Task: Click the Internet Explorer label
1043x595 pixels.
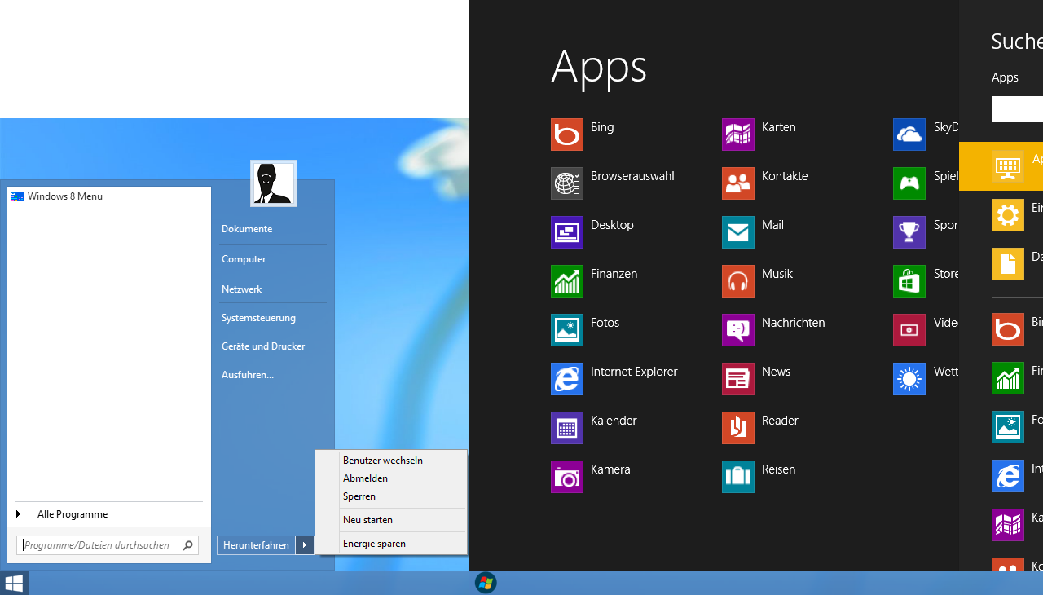Action: point(634,372)
